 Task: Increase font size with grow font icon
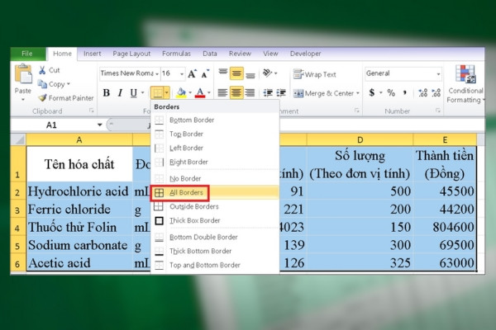click(192, 74)
